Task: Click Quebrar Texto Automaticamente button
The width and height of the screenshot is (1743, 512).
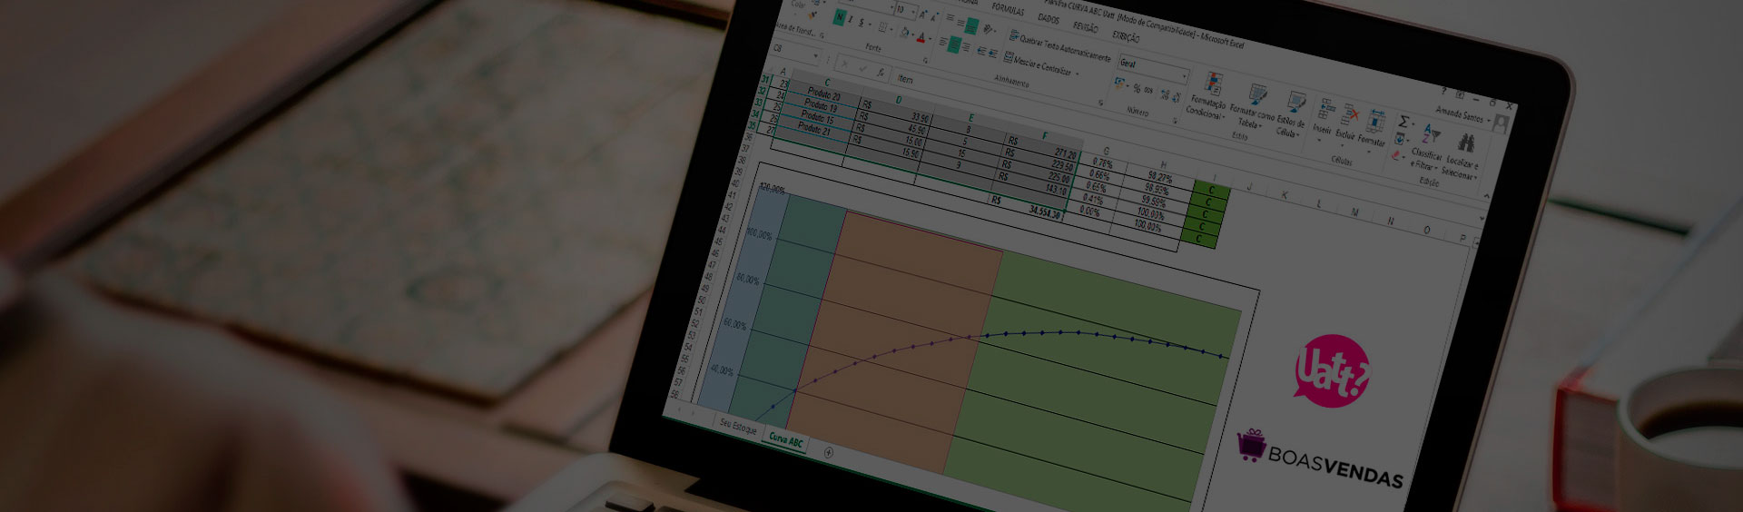Action: click(x=1059, y=46)
